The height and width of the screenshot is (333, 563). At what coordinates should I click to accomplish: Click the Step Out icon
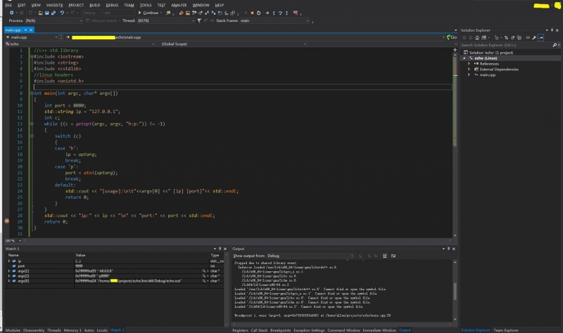286,13
